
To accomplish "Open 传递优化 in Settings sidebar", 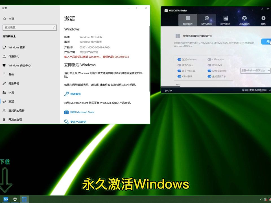I will (x=14, y=56).
